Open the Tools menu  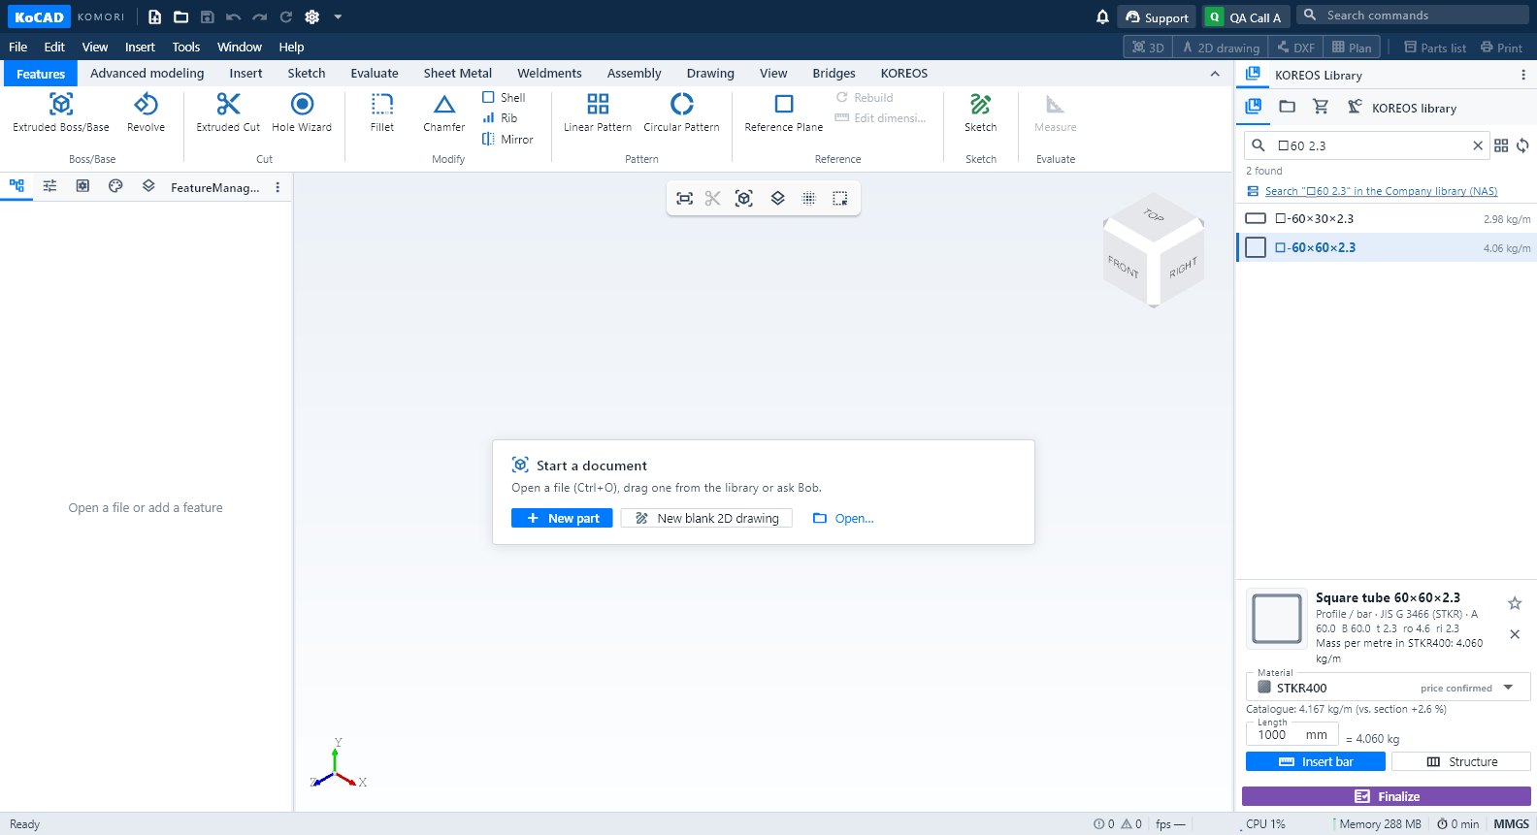[x=186, y=47]
